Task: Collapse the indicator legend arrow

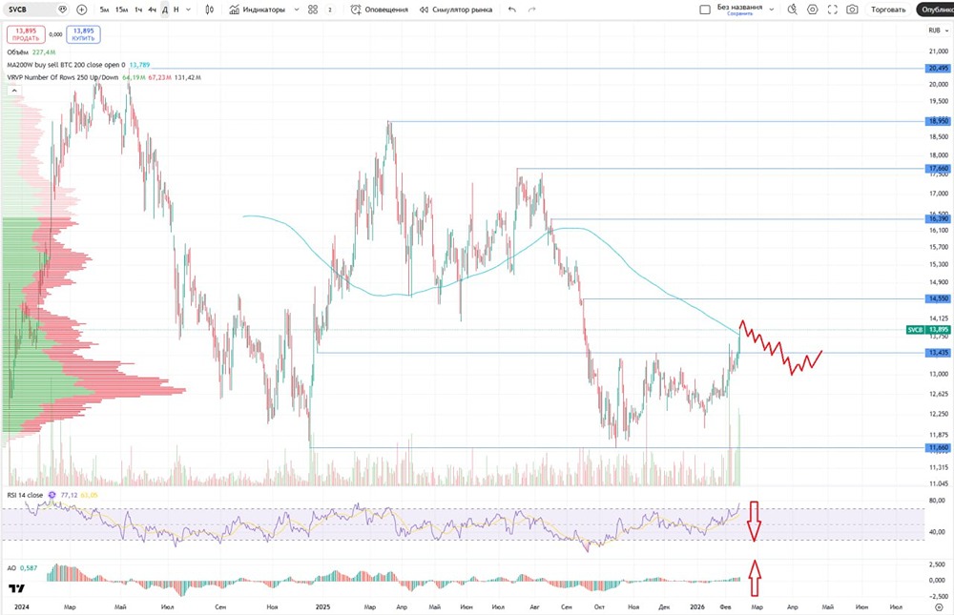Action: click(14, 91)
